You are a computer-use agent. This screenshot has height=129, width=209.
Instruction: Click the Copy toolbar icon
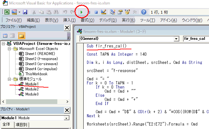41,12
